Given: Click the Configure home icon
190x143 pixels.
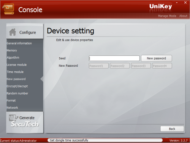Looking at the screenshot, I should click(13, 32).
